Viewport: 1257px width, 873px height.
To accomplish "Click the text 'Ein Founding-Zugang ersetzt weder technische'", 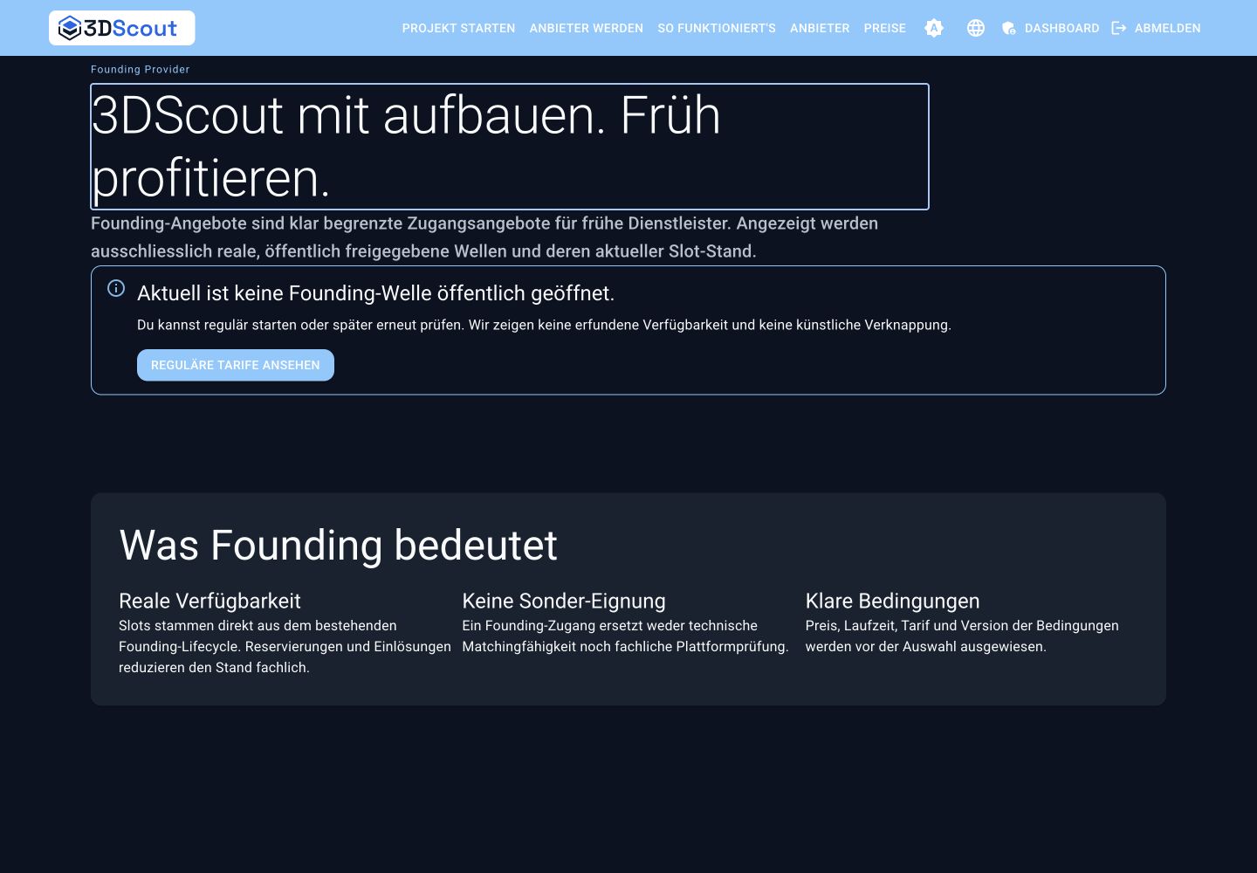I will click(625, 636).
